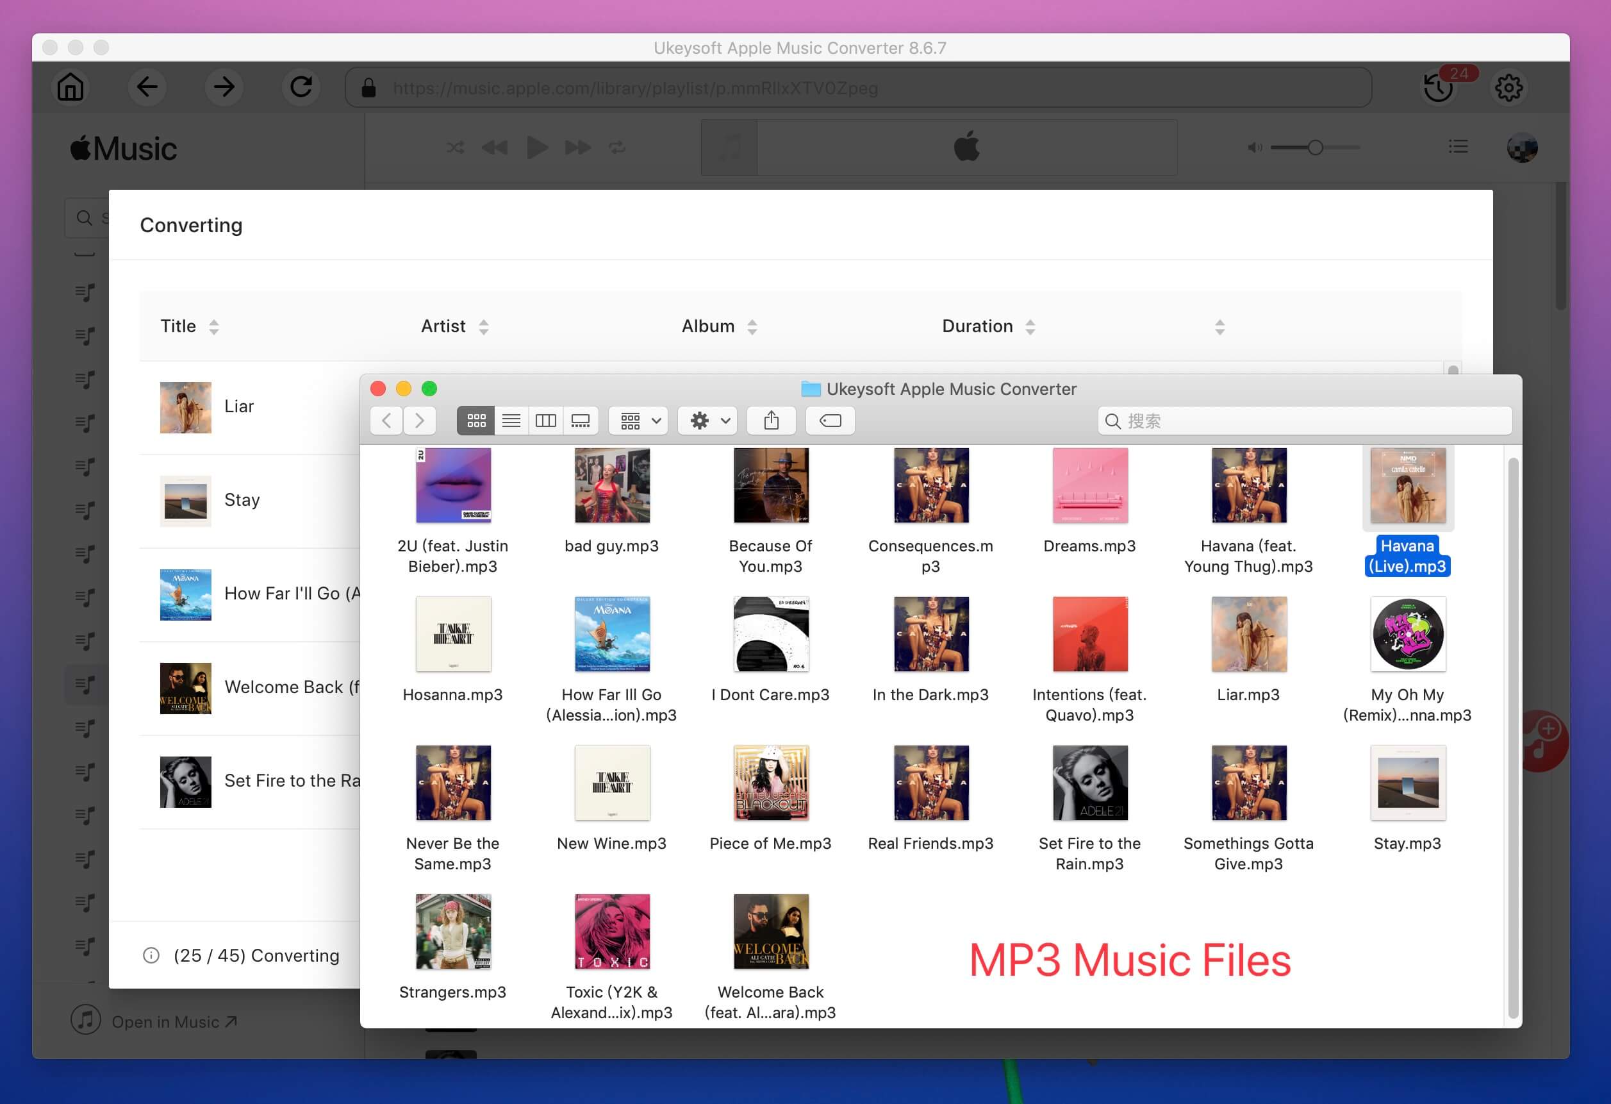
Task: Select the share/export icon in Finder toolbar
Action: point(772,421)
